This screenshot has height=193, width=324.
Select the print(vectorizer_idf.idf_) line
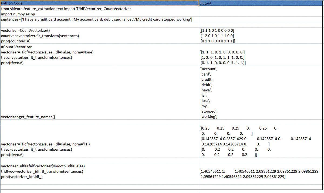pyautogui.click(x=23, y=177)
